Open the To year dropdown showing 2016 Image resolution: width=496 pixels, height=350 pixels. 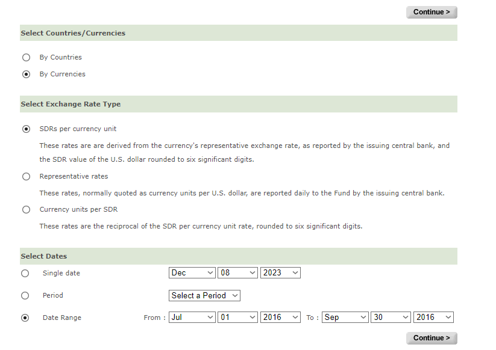[x=433, y=317]
